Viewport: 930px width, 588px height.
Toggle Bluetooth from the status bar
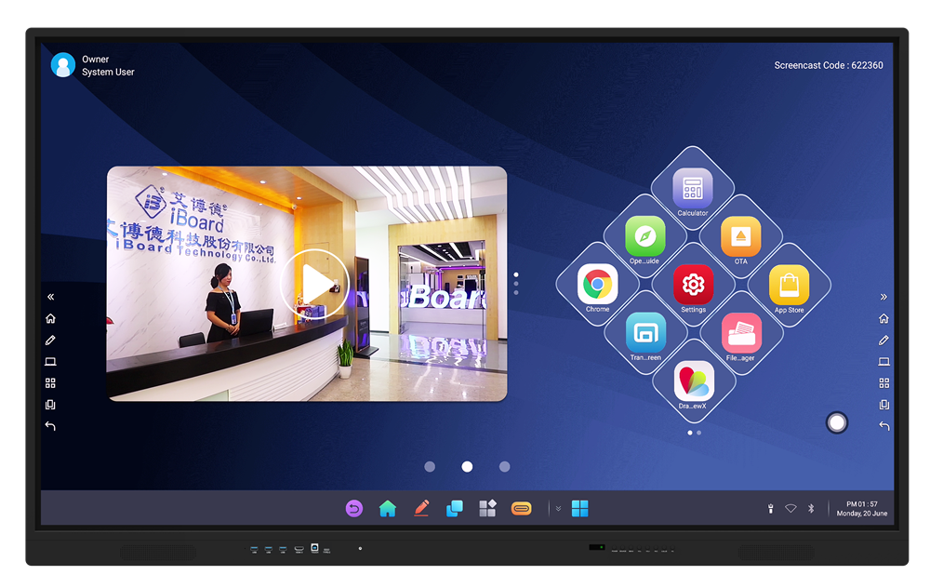813,508
